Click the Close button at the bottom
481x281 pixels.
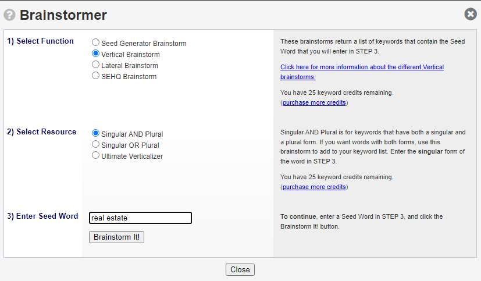[240, 269]
